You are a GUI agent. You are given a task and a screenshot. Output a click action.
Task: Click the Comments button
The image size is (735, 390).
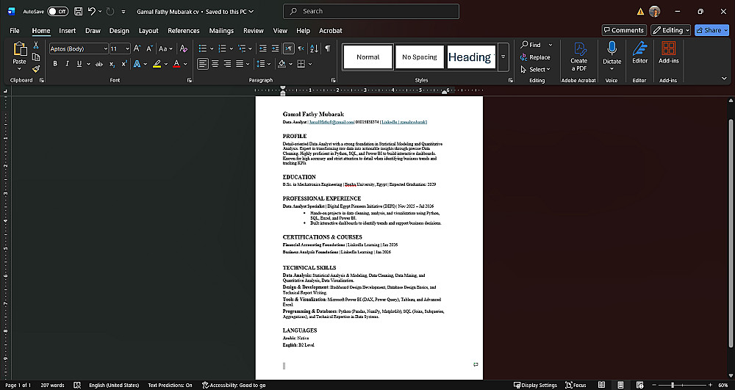(x=624, y=30)
